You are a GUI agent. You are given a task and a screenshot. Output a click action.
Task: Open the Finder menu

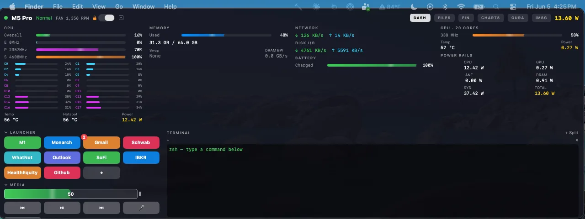34,7
